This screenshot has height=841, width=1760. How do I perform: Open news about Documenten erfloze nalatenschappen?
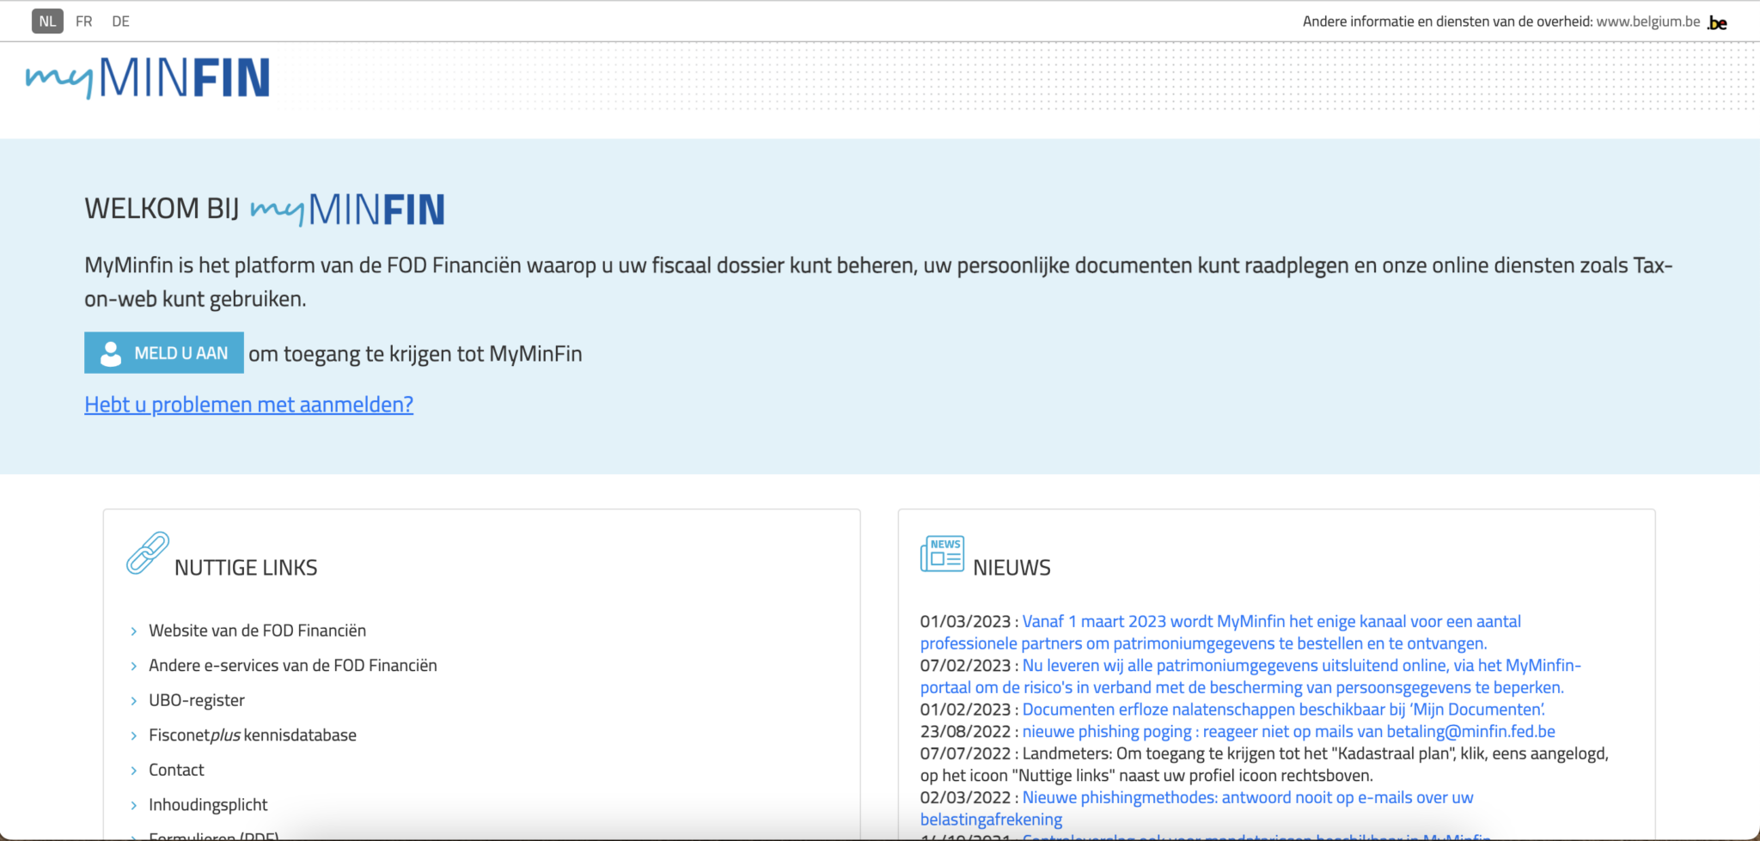point(1283,710)
